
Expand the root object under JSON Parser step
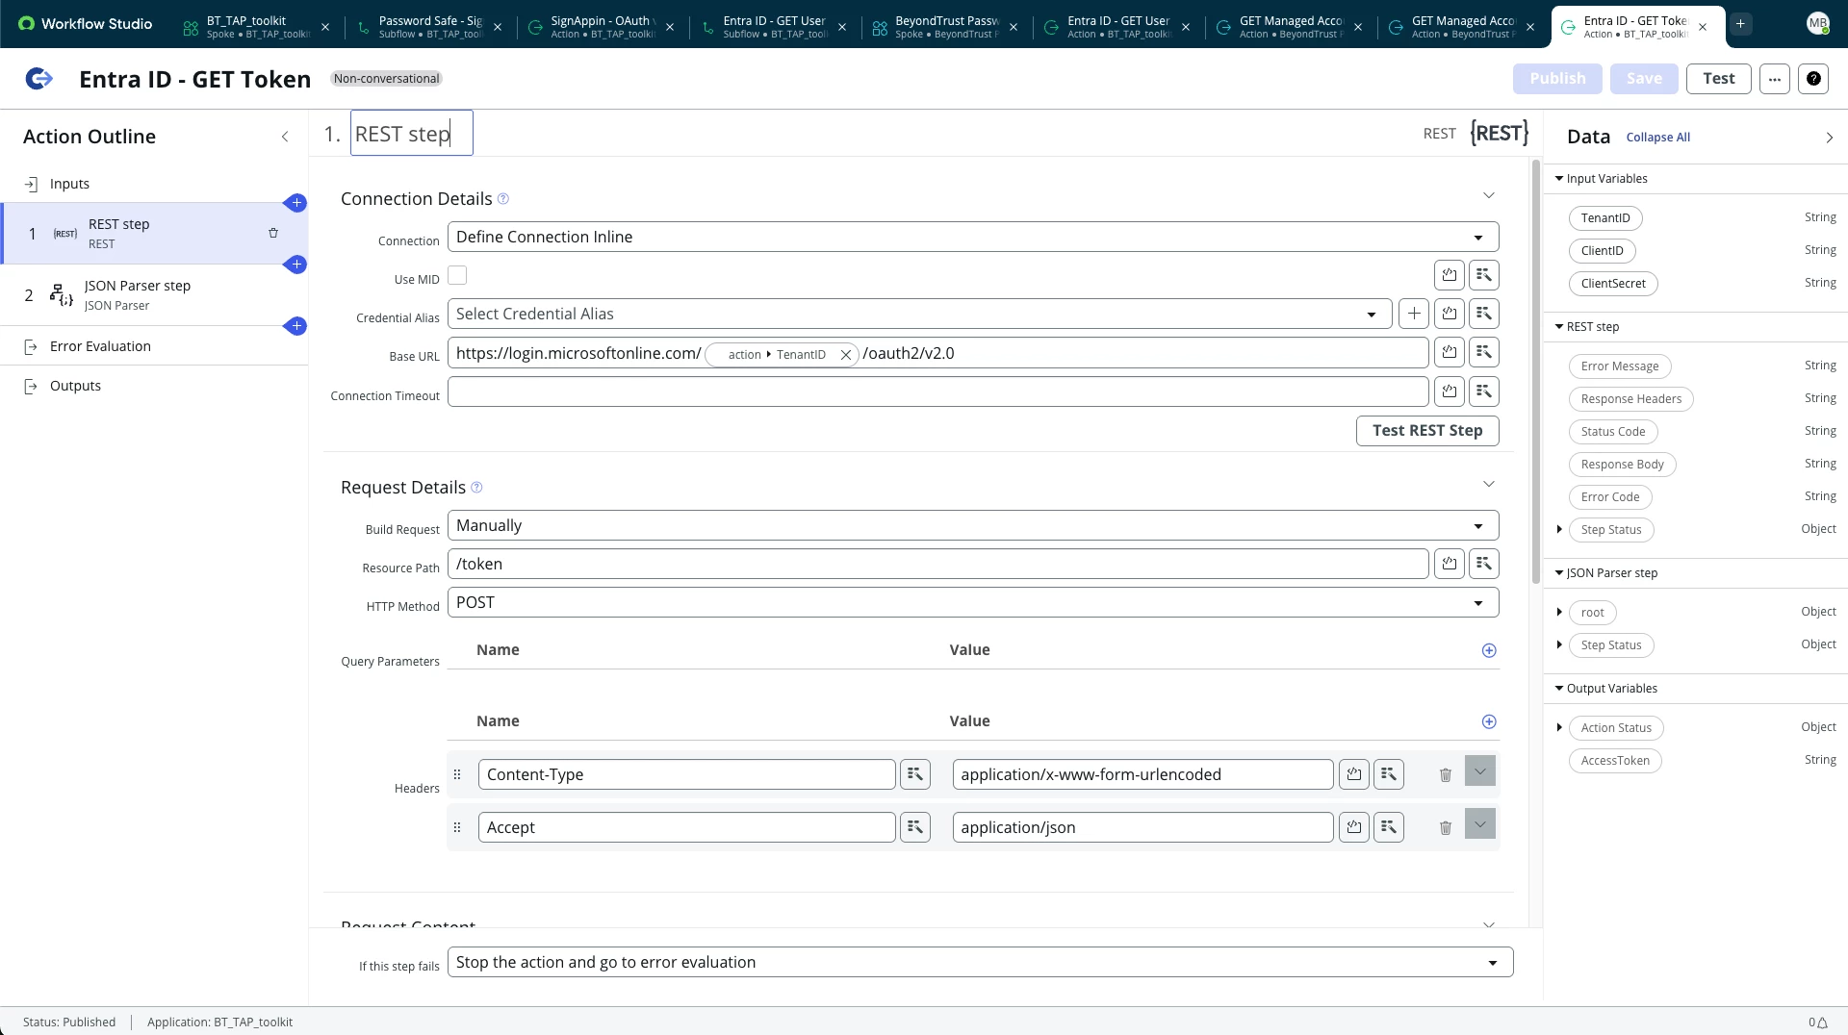tap(1559, 613)
